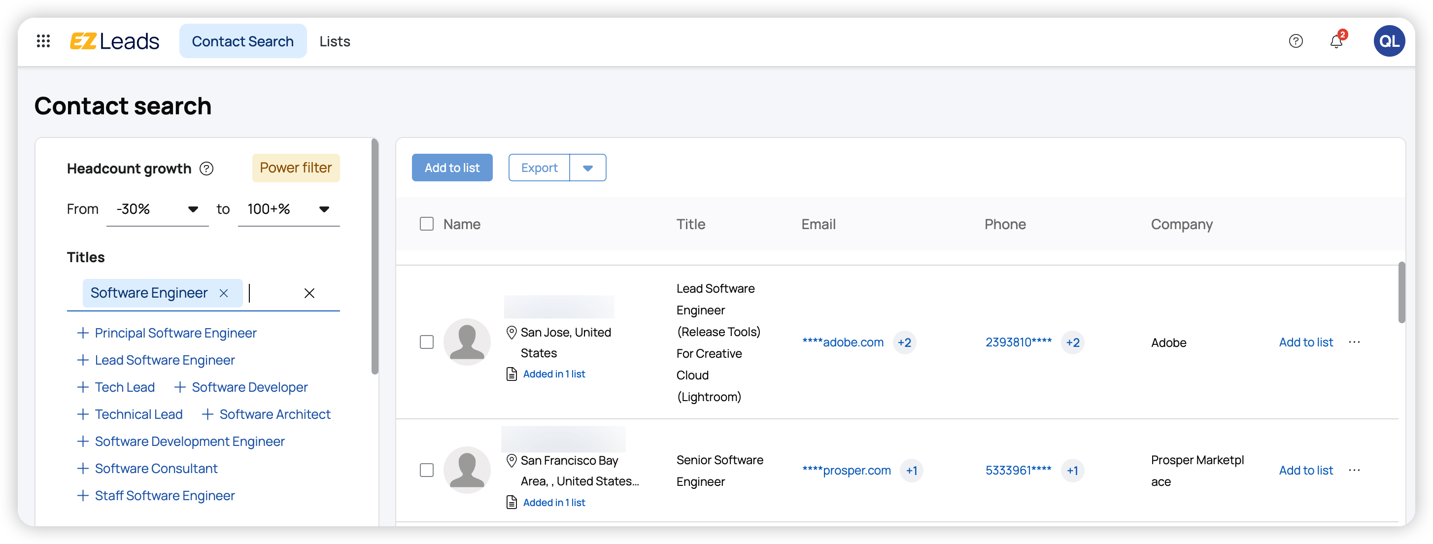Switch to the Lists tab
This screenshot has height=544, width=1433.
coord(334,41)
